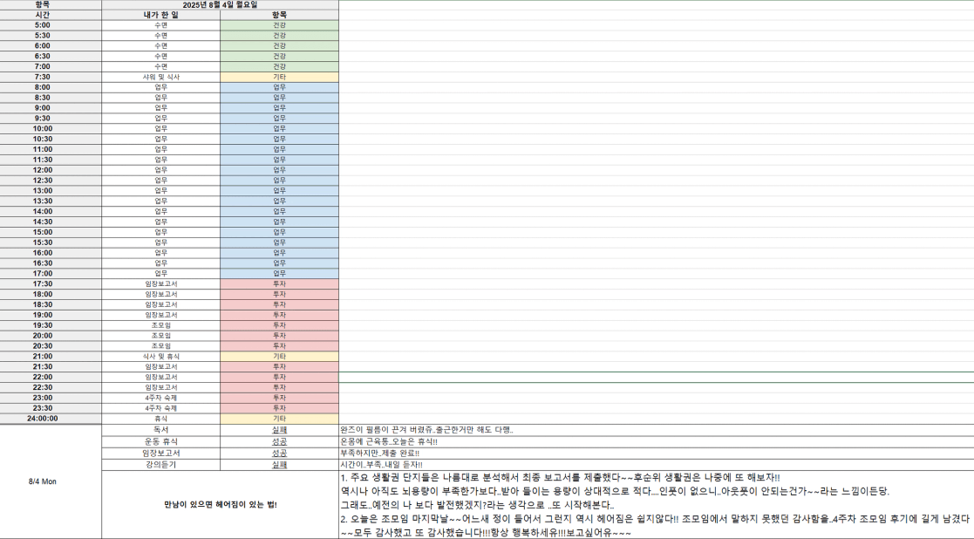Select comment 온몸에 근육통..오늘은 휴식!!
Screen dimensions: 974x539
[389, 441]
